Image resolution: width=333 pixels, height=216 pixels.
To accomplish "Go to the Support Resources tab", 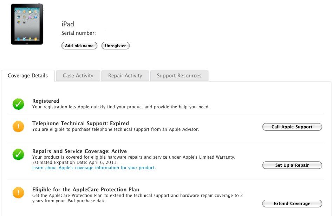I will tap(179, 76).
